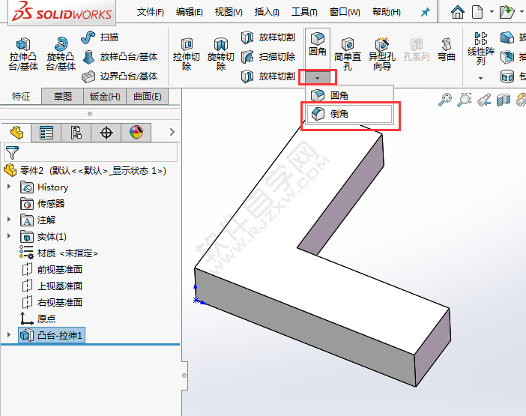
Task: Click the Section View icon
Action: (504, 99)
